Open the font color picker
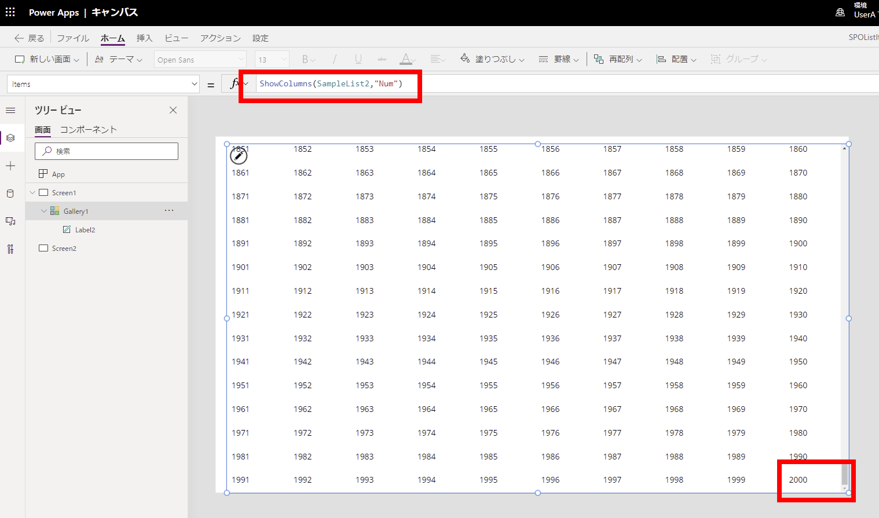 pyautogui.click(x=407, y=59)
